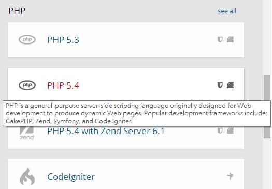Click the PHP section heading
Viewport: 272px width, 189px height.
click(17, 11)
